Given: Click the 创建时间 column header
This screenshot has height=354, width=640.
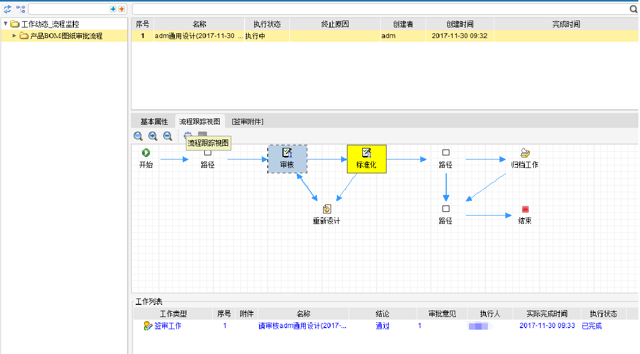Looking at the screenshot, I should (x=459, y=24).
